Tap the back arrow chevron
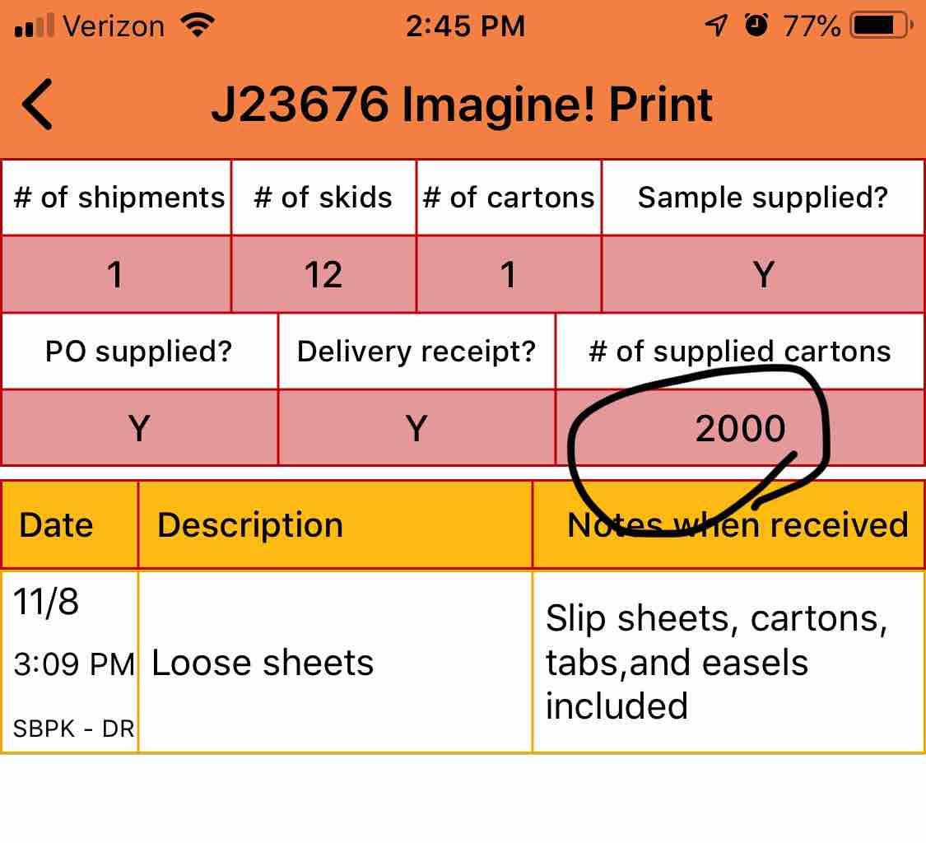Image resolution: width=926 pixels, height=843 pixels. click(x=38, y=105)
